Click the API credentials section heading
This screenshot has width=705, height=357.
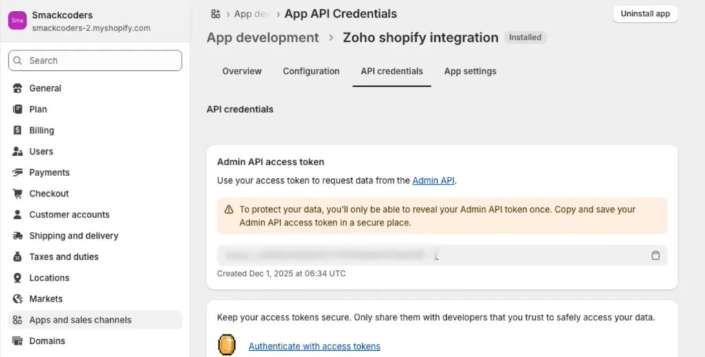pyautogui.click(x=240, y=109)
